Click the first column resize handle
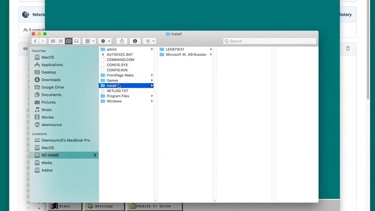This screenshot has height=211, width=375. (x=155, y=200)
